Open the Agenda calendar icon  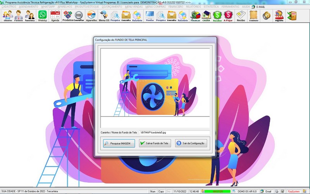(x=55, y=16)
